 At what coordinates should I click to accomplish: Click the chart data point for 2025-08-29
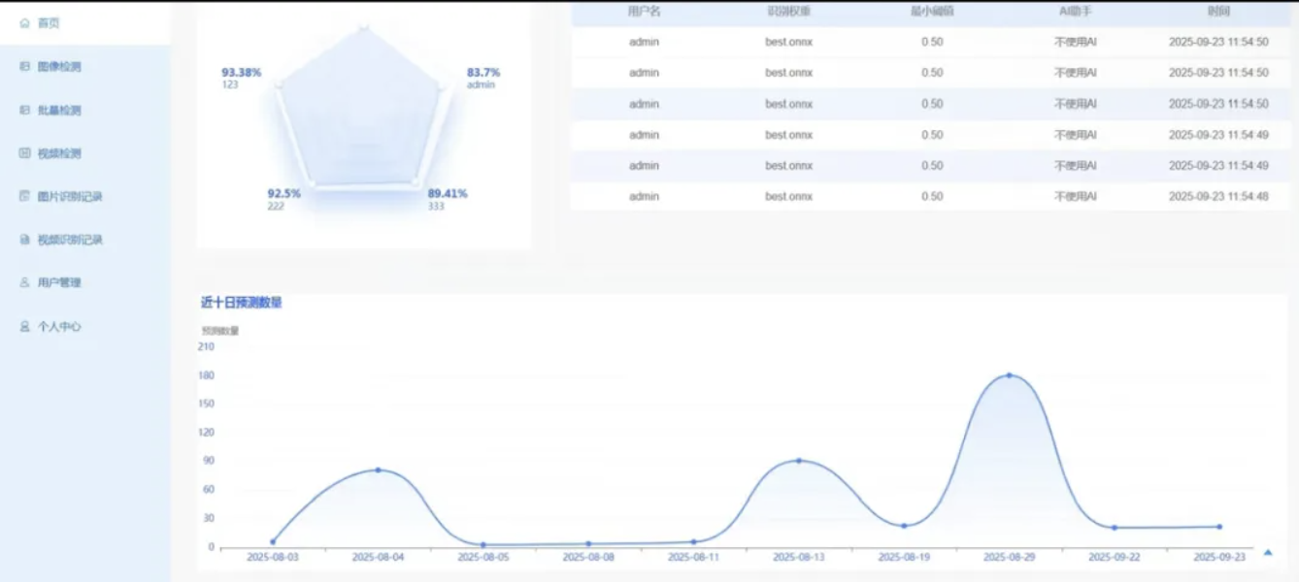pos(1009,375)
